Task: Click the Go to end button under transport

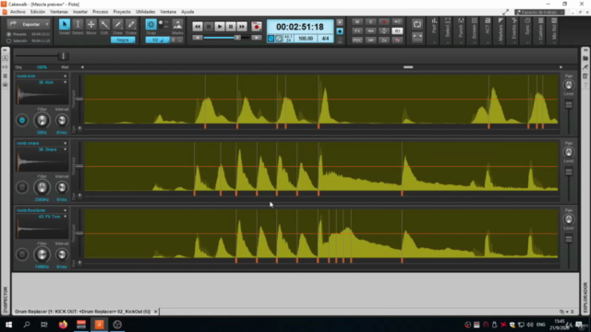Action: point(257,38)
